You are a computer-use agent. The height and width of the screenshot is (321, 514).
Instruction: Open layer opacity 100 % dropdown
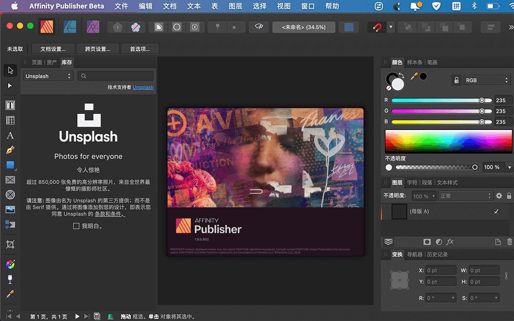tap(424, 196)
